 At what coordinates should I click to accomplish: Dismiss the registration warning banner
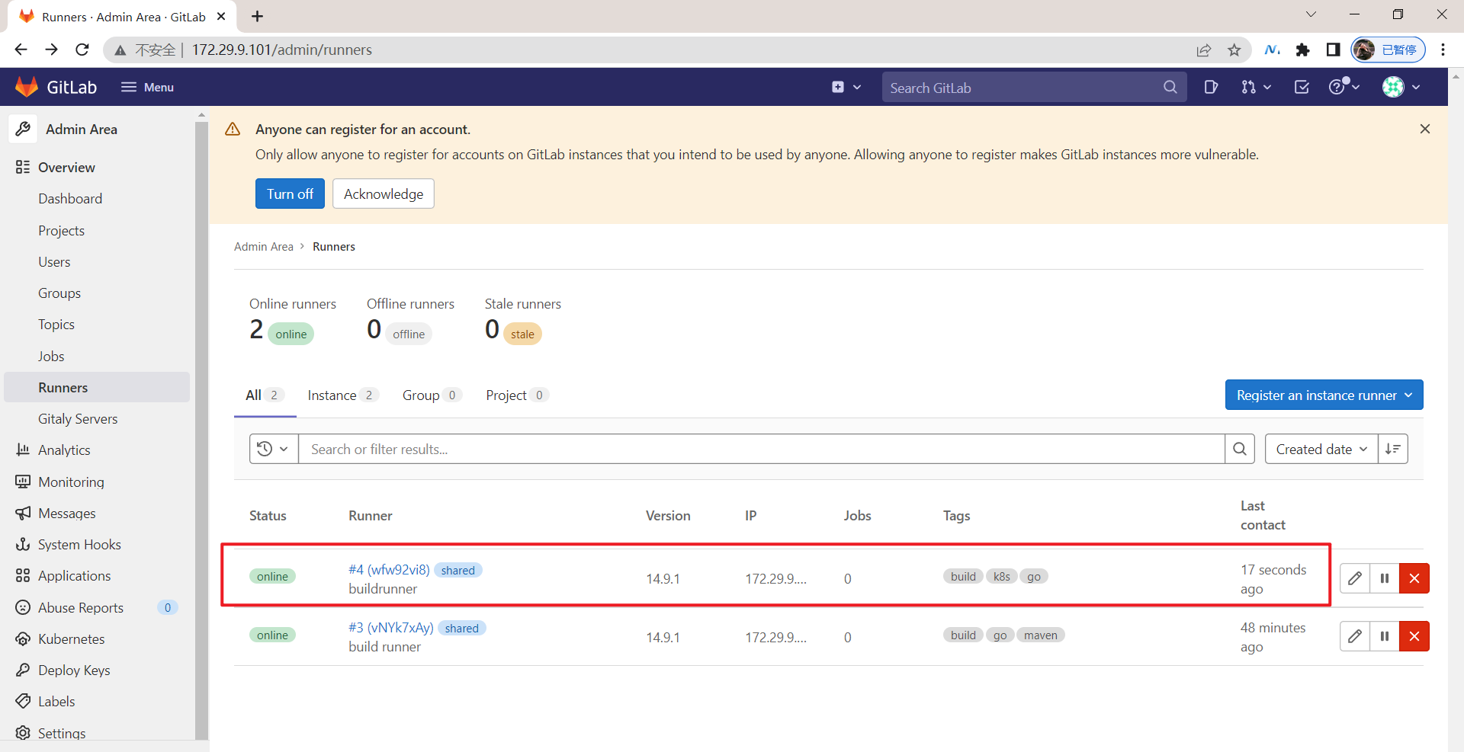1424,129
